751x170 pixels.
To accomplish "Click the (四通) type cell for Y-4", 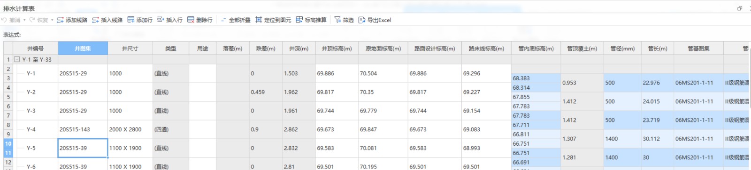I will coord(171,129).
